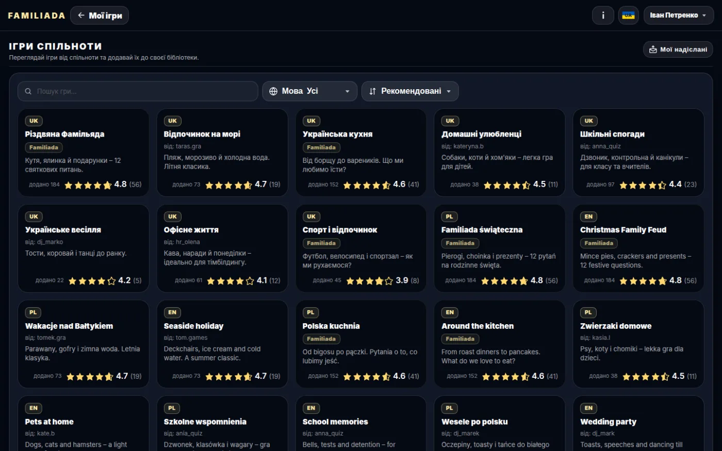Viewport: 722px width, 451px height.
Task: Click the FAMILIADA logo
Action: coord(37,15)
